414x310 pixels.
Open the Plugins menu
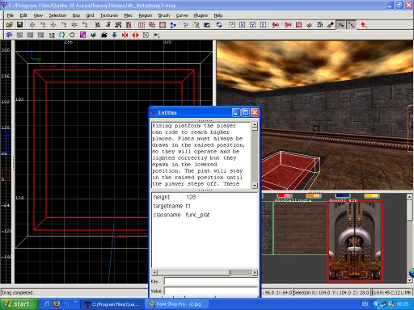201,15
